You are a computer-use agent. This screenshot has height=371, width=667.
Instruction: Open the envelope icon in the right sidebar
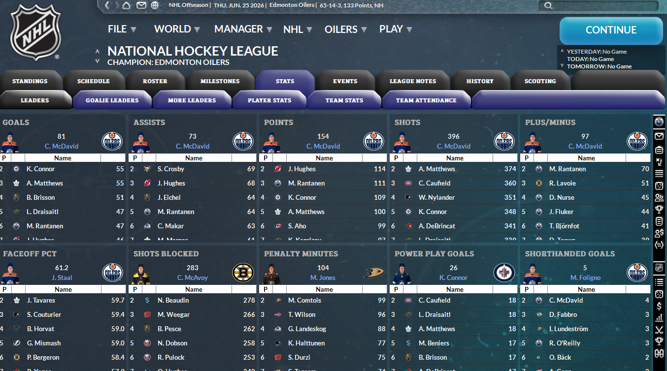pyautogui.click(x=659, y=136)
